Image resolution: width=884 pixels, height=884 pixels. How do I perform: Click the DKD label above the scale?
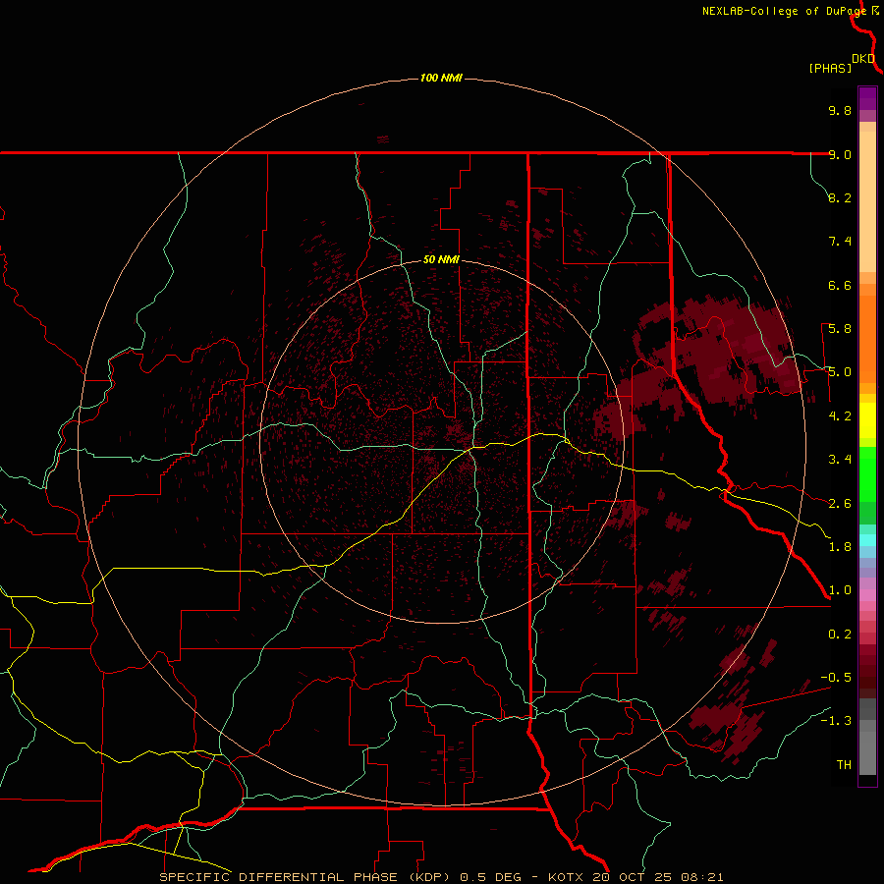tap(862, 59)
